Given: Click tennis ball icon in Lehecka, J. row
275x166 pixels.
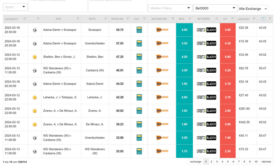Looking at the screenshot, I should (35, 97).
